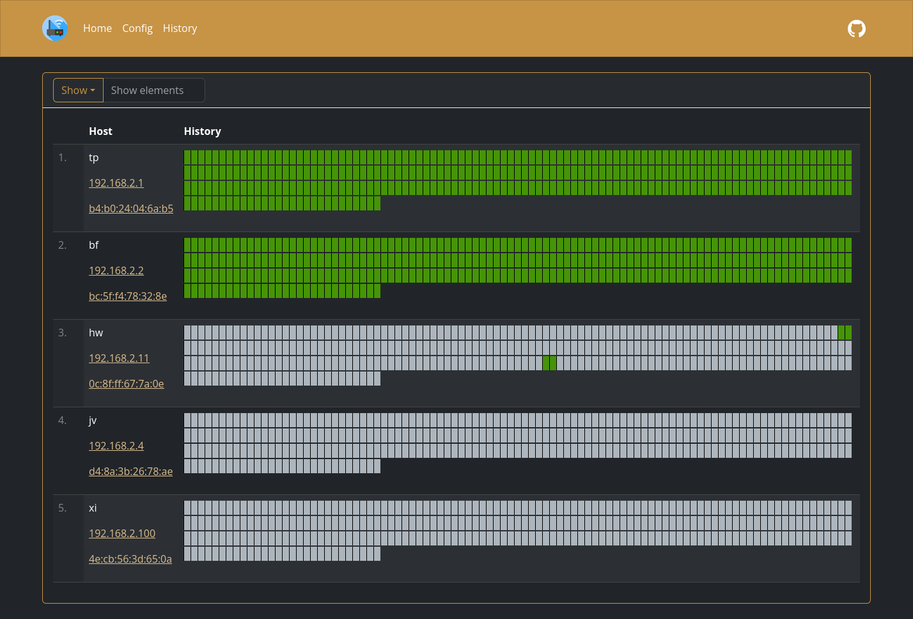Image resolution: width=913 pixels, height=619 pixels.
Task: Open the 192.168.2.4 link for host jv
Action: 116,446
